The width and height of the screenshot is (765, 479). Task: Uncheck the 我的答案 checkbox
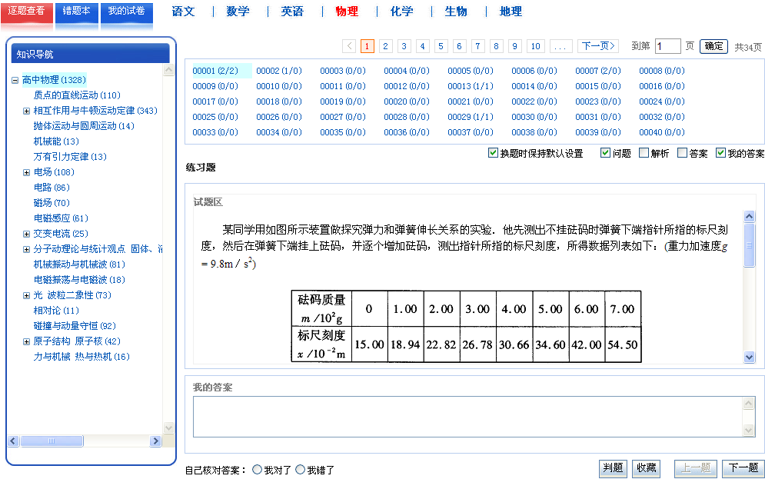click(720, 153)
